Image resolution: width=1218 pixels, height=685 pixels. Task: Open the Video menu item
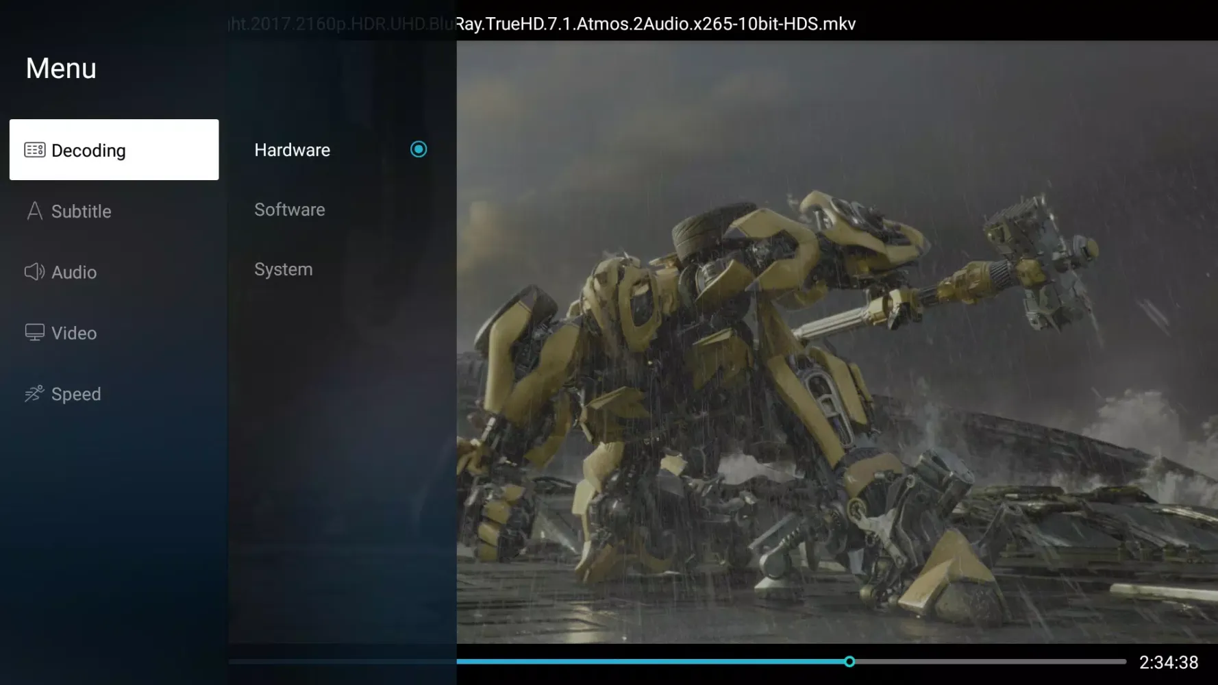coord(114,333)
